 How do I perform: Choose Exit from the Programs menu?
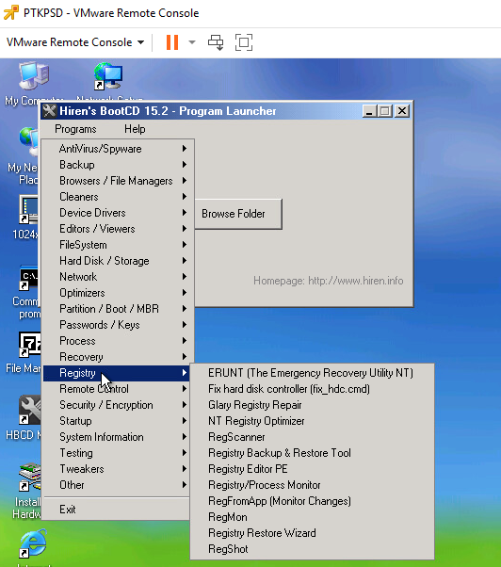tap(117, 510)
